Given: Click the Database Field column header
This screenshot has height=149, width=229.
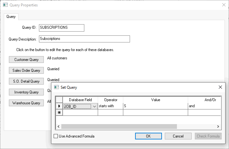Looking at the screenshot, I should point(80,100).
